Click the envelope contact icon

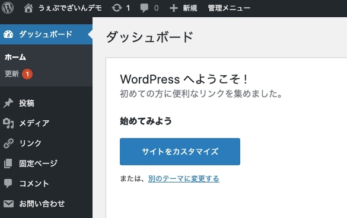point(8,204)
